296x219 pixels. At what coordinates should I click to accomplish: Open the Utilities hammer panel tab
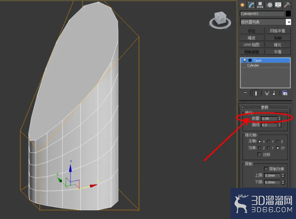(287, 5)
